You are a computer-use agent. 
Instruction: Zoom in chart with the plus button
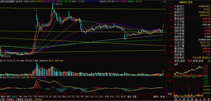pyautogui.click(x=168, y=97)
